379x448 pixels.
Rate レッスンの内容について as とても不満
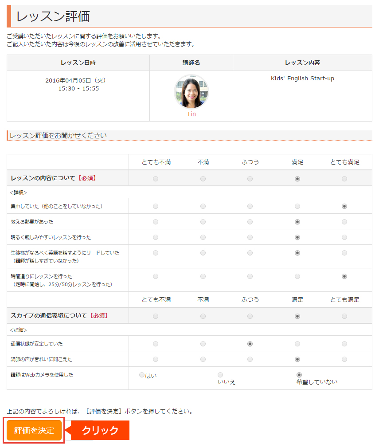click(x=156, y=179)
